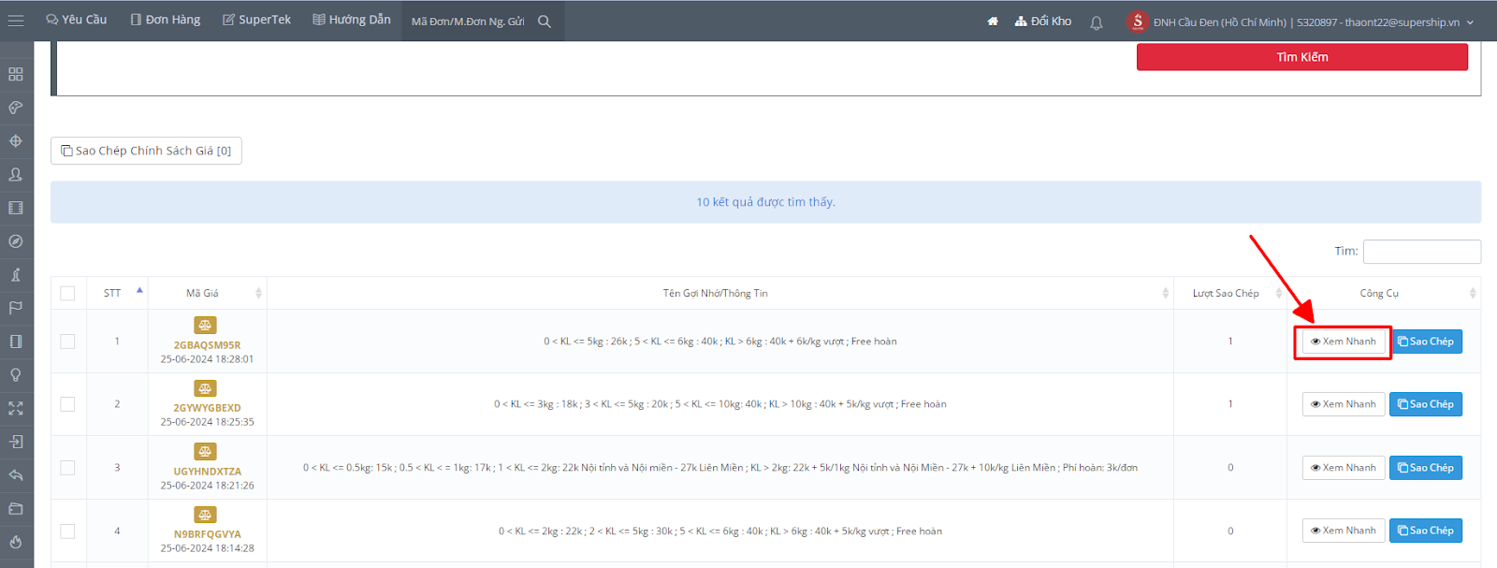The image size is (1497, 568).
Task: Click the scale icon above 2GYWYGBEXD
Action: [x=205, y=387]
